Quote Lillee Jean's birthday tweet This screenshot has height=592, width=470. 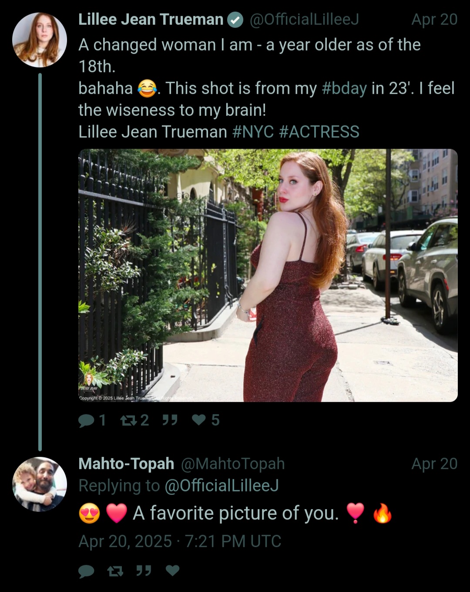170,420
